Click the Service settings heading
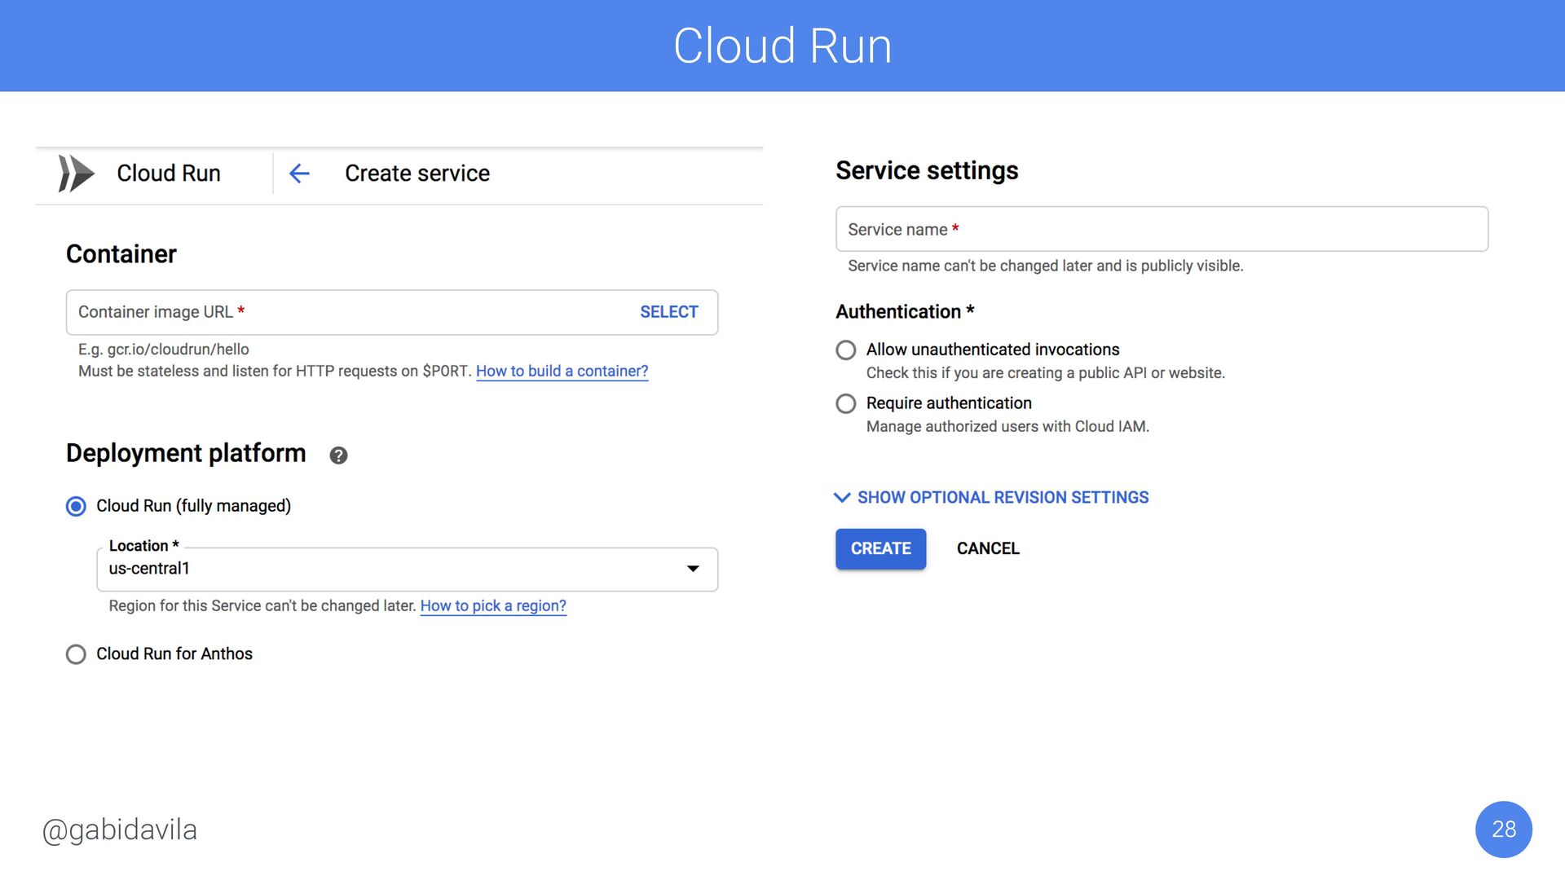Screen dimensions: 1565x880 click(x=927, y=170)
